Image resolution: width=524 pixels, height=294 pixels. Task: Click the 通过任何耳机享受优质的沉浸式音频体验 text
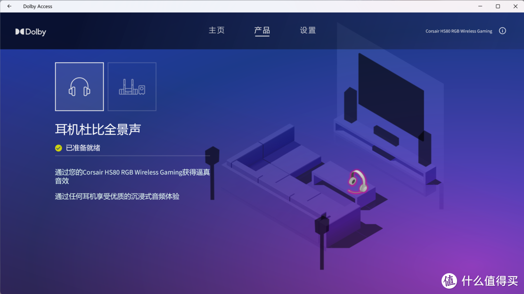point(117,196)
